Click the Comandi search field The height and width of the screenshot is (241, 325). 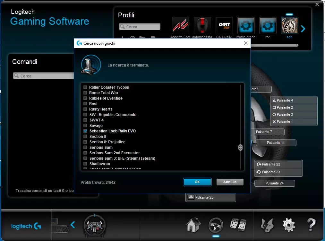point(44,76)
